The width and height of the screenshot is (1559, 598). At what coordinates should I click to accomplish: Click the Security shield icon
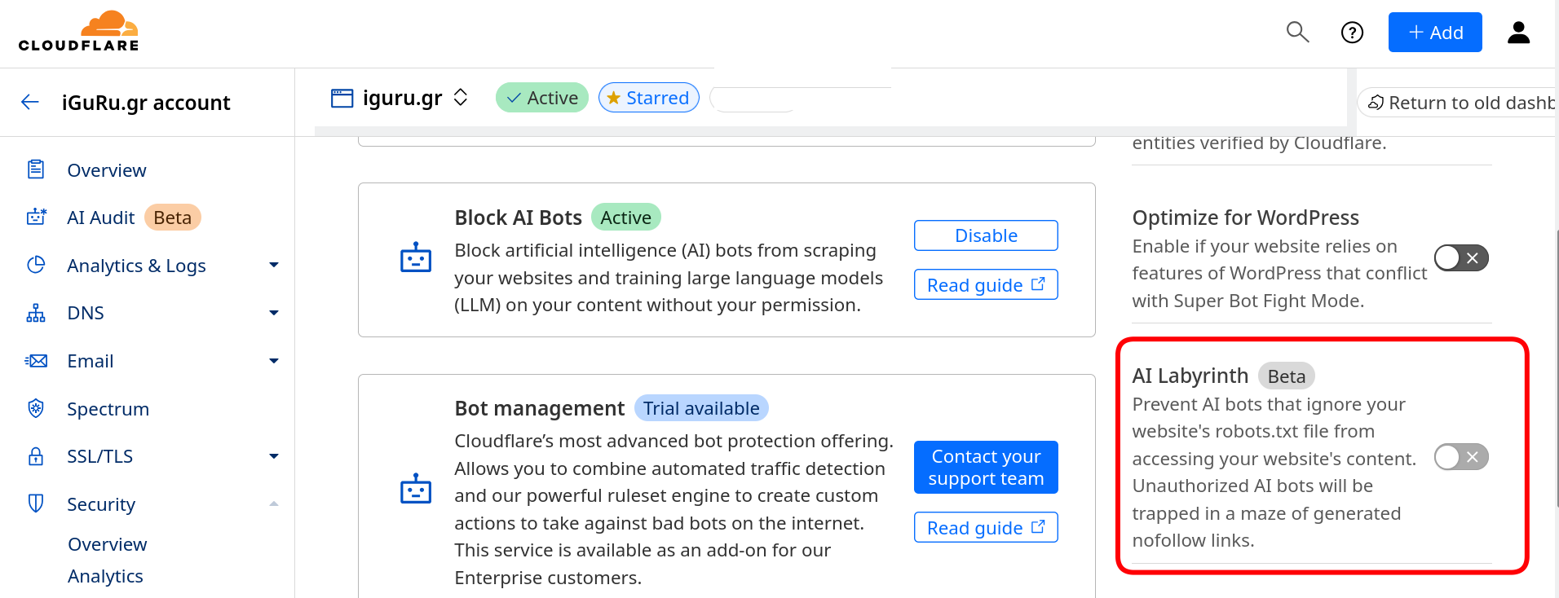point(36,503)
